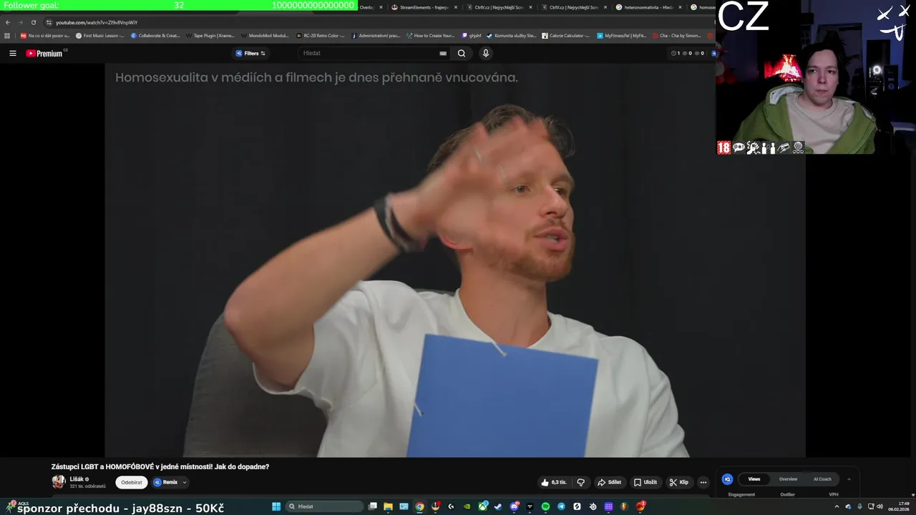
Task: Click the taskbar Hledat search box
Action: pyautogui.click(x=325, y=506)
